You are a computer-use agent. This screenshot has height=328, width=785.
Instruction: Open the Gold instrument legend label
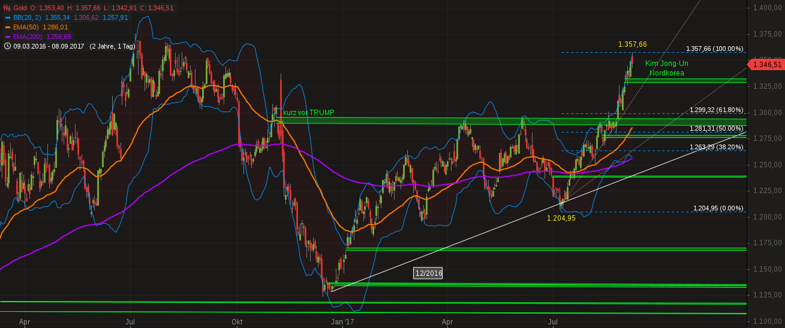(x=20, y=8)
